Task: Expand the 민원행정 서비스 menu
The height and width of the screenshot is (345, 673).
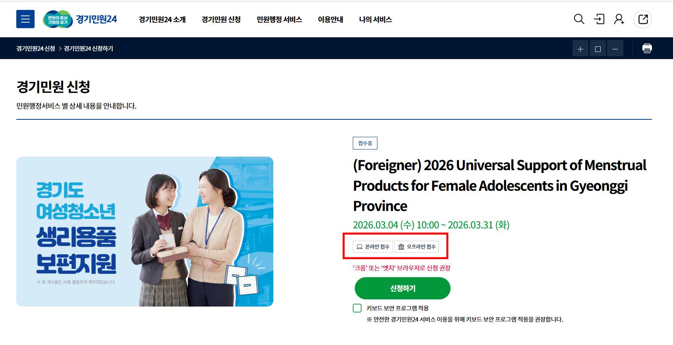Action: 279,19
